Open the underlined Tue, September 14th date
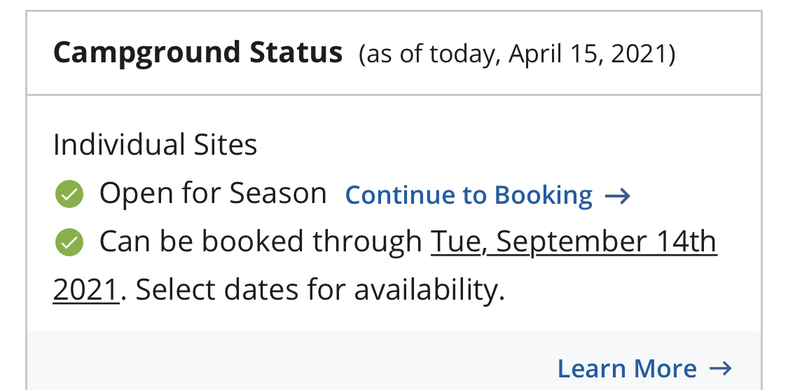This screenshot has height=390, width=788. 574,242
